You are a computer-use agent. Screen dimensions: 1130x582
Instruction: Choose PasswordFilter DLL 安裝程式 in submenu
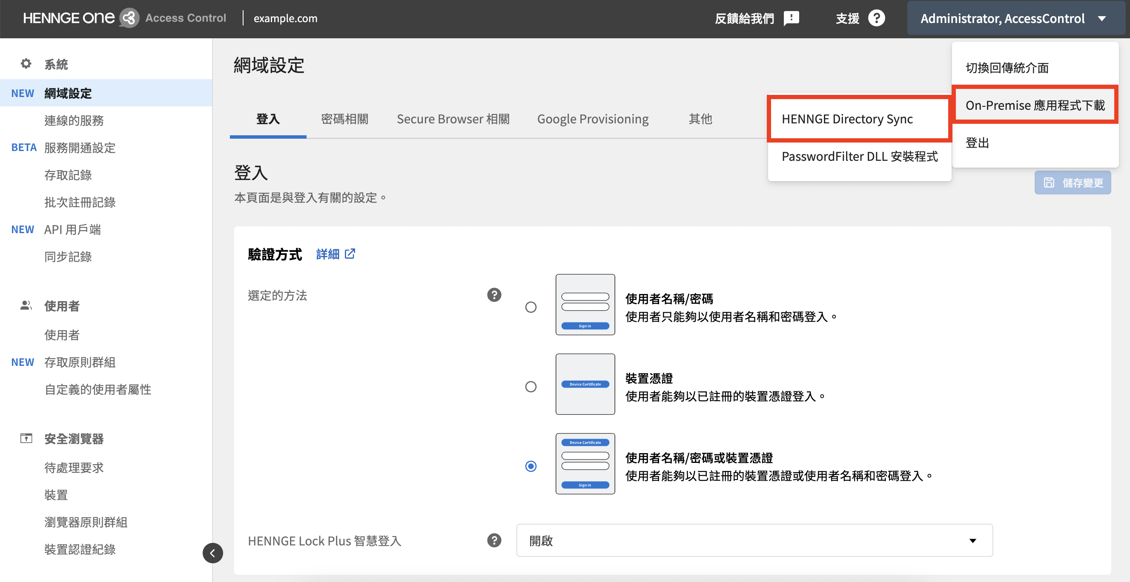(x=859, y=157)
